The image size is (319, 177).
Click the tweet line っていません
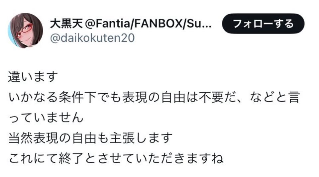pyautogui.click(x=46, y=118)
